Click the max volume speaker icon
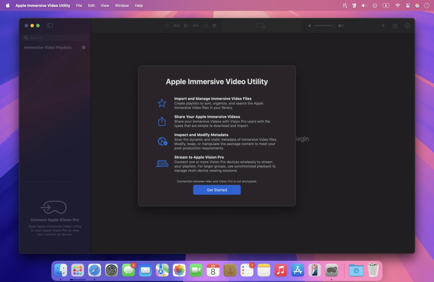This screenshot has height=282, width=434. coord(341,25)
